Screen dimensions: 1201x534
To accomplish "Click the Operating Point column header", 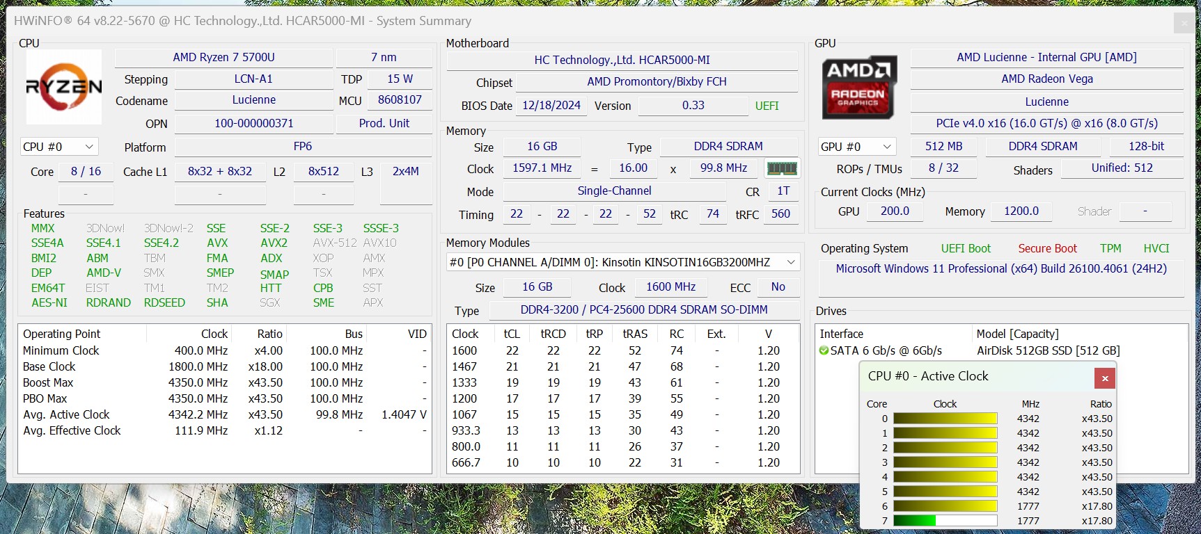I will pyautogui.click(x=62, y=334).
